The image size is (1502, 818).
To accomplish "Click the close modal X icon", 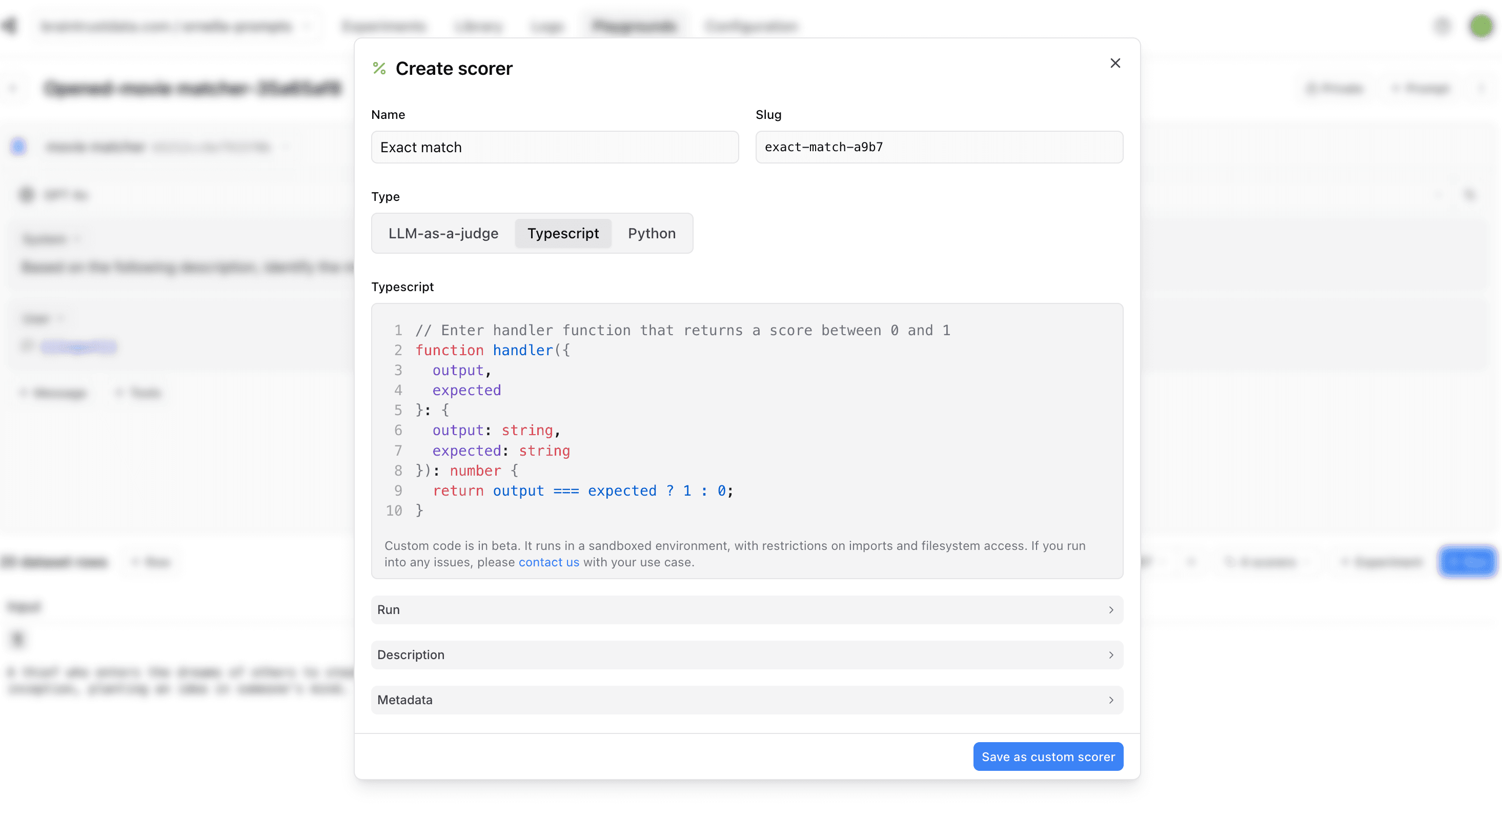I will point(1115,64).
